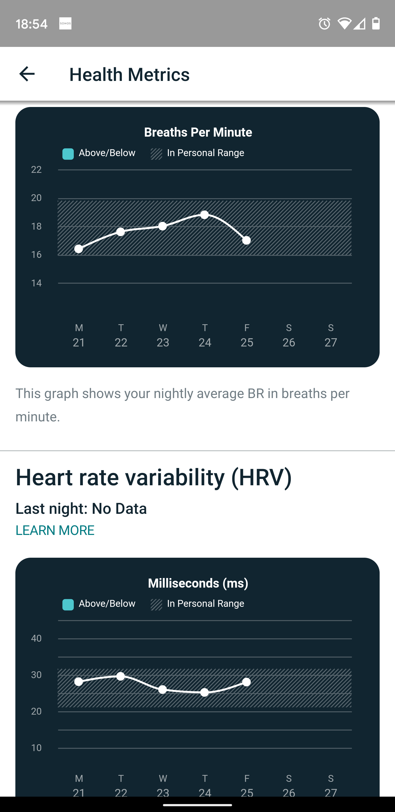Screen dimensions: 395x812
Task: Tap the teal Above/Below swatch in the HRV chart legend
Action: point(68,605)
